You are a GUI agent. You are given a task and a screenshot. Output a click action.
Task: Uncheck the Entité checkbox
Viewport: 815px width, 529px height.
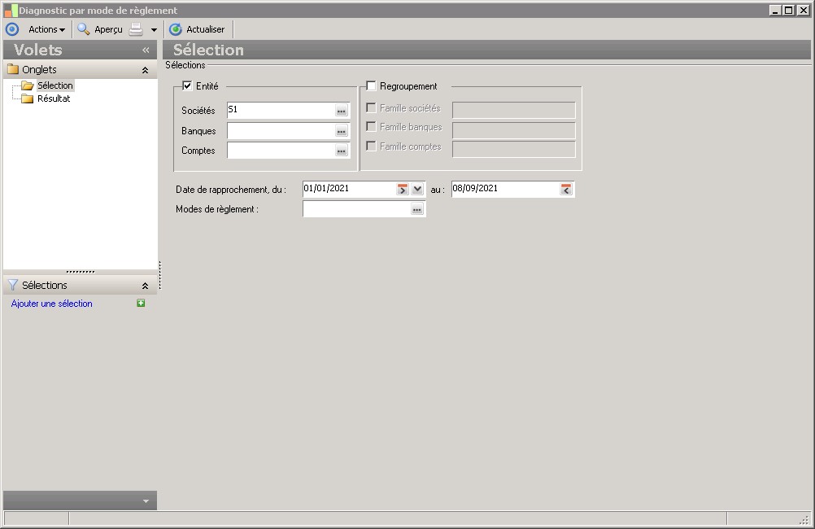(x=187, y=85)
